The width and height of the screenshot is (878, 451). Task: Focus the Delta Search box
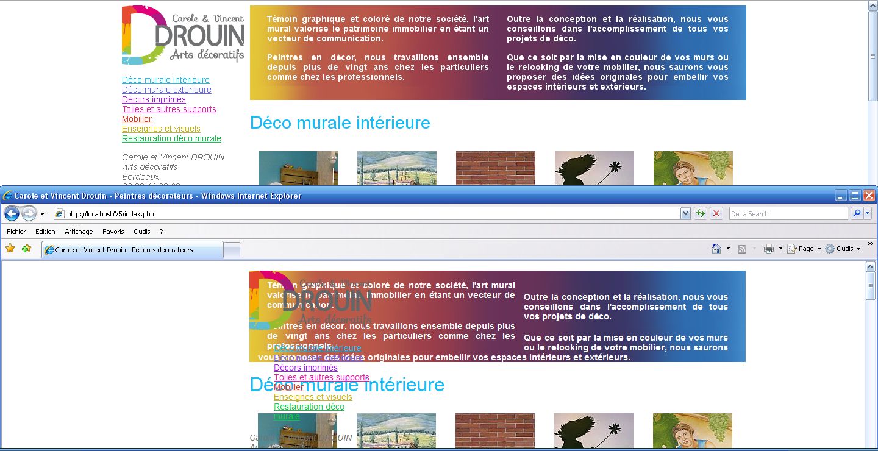(x=788, y=214)
